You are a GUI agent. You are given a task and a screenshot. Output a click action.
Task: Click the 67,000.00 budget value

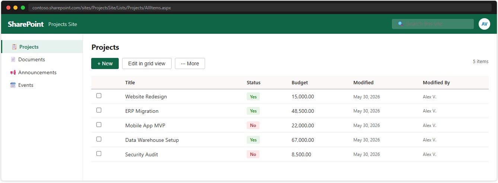point(303,140)
